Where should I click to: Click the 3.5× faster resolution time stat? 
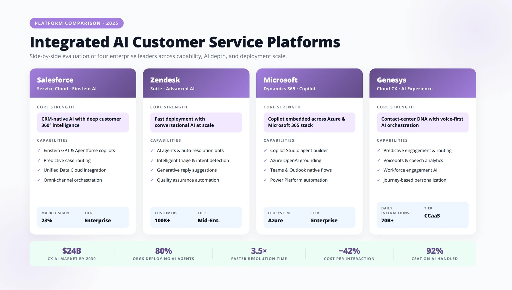point(259,254)
